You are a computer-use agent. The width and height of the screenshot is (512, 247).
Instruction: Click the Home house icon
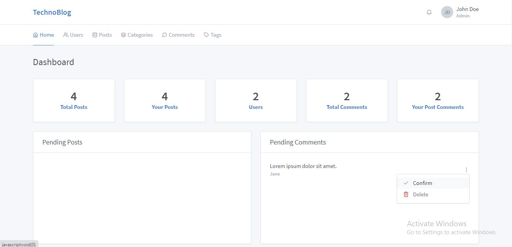point(36,35)
